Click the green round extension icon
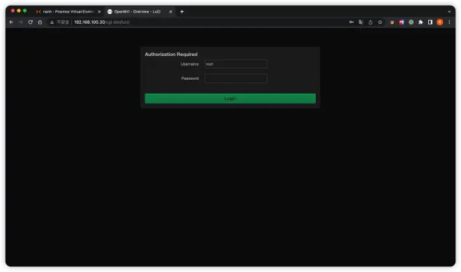The image size is (461, 272). 411,22
